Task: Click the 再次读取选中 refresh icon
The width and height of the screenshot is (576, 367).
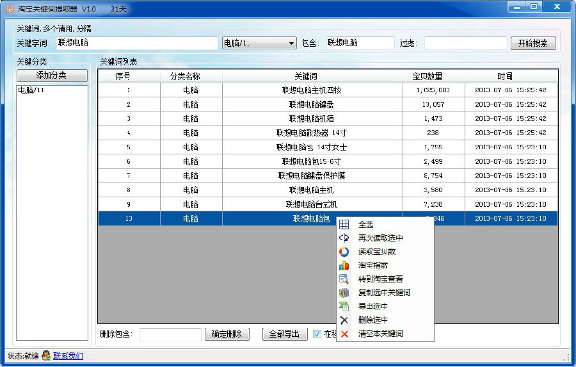Action: (x=344, y=238)
